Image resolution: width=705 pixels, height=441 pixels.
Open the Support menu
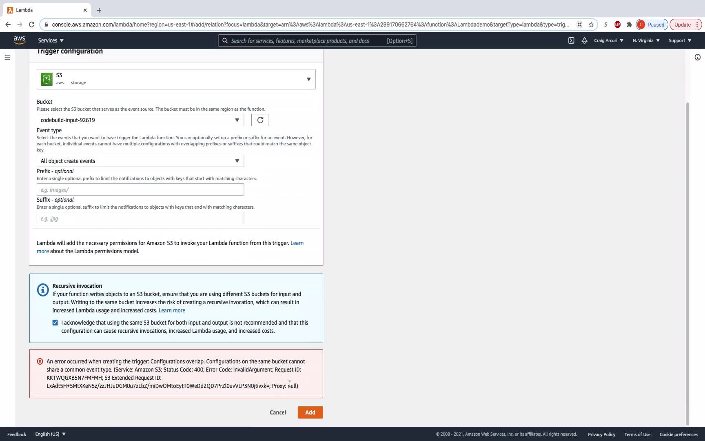(680, 40)
